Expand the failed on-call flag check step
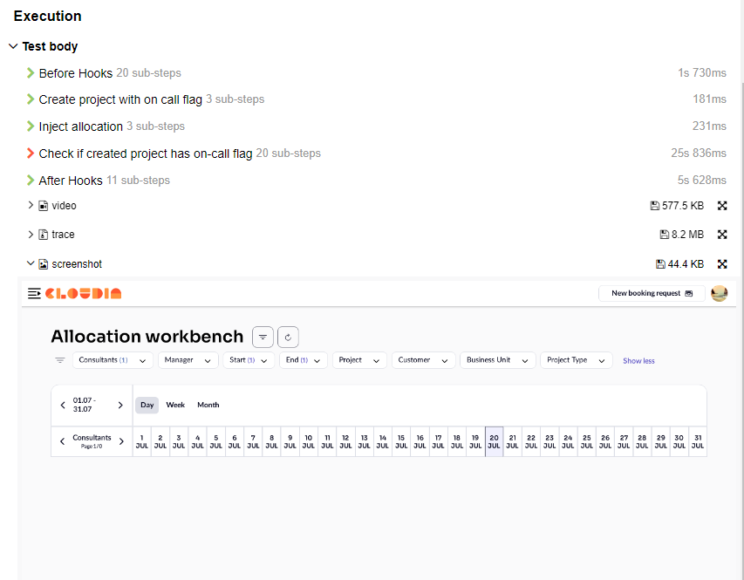Screen dimensions: 744x580 tap(31, 154)
